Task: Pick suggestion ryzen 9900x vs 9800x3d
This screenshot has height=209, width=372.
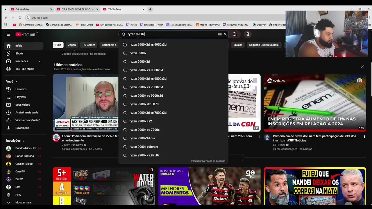Action: click(x=173, y=70)
